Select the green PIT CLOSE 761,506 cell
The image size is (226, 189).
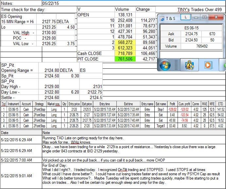125,59
